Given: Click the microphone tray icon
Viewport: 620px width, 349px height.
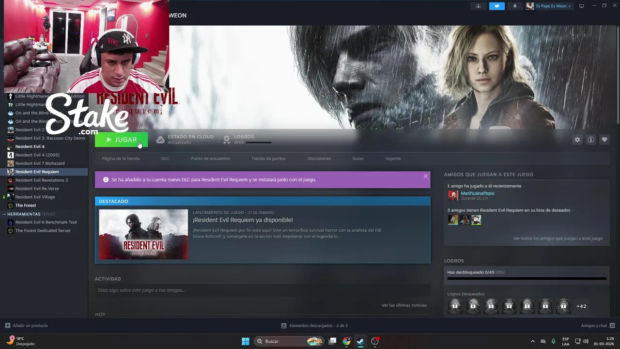Looking at the screenshot, I should point(554,341).
